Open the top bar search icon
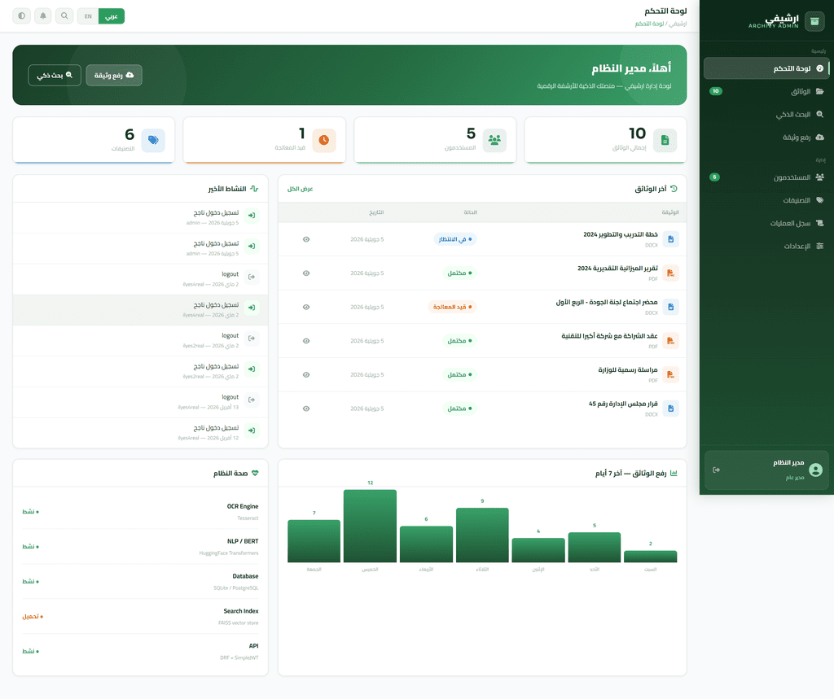Screen dimensions: 834x699 [64, 16]
